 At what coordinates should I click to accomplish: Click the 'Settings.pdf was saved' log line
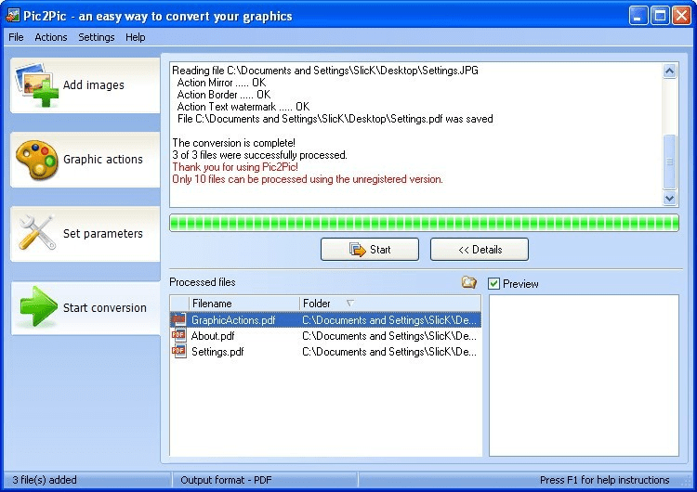(335, 119)
